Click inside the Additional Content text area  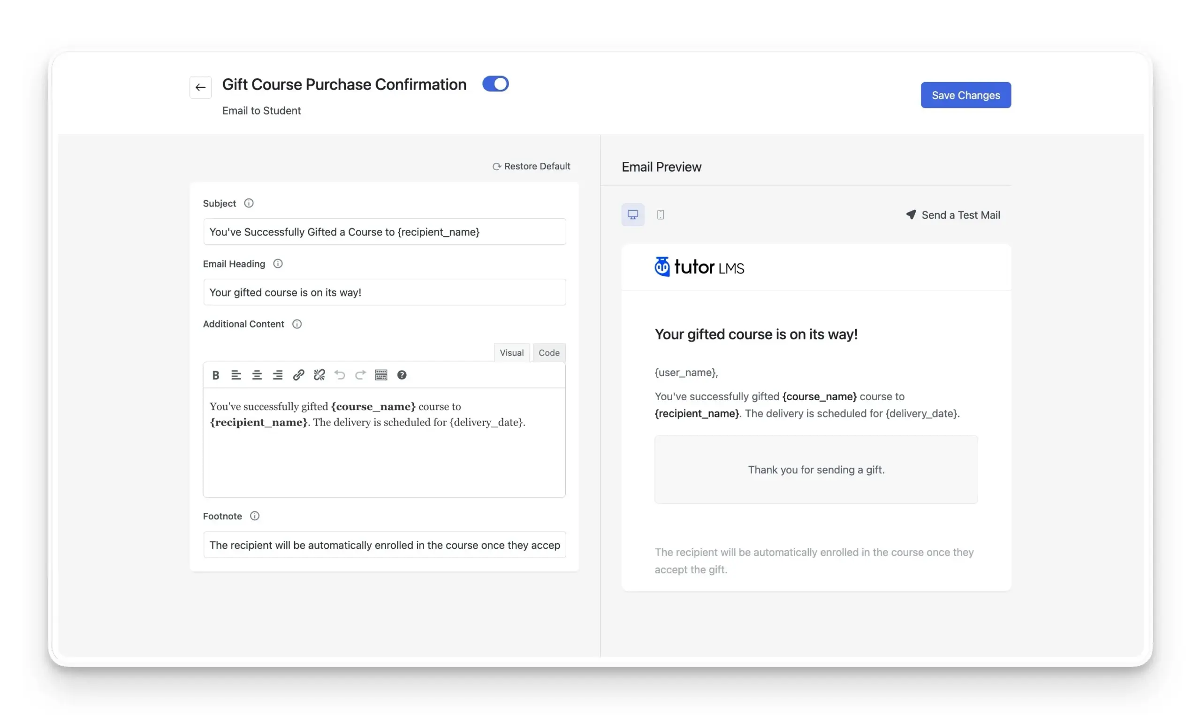coord(384,442)
